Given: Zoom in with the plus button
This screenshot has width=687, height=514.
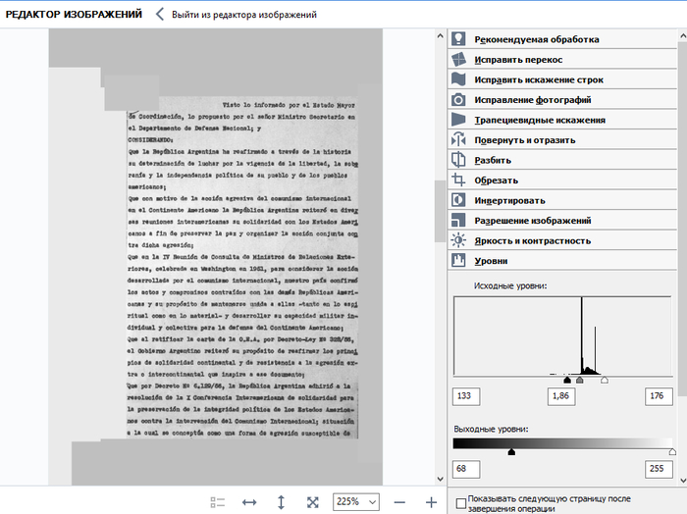Looking at the screenshot, I should 431,501.
